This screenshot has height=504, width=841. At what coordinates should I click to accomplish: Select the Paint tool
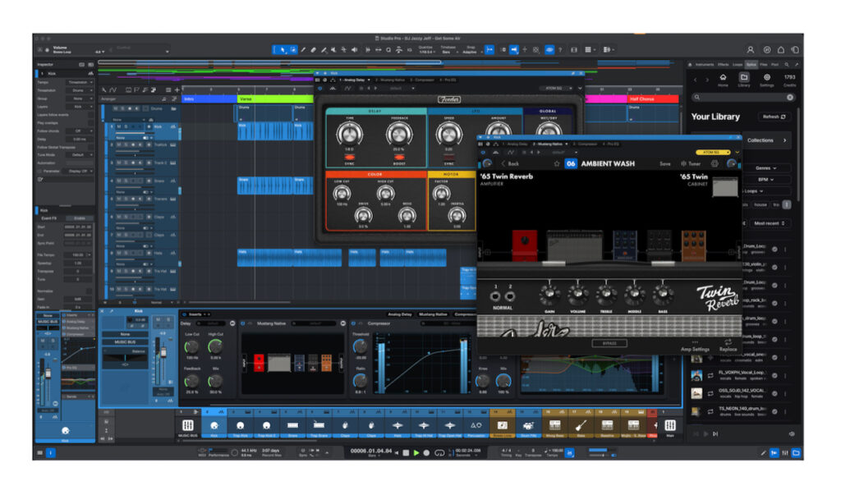click(x=303, y=50)
